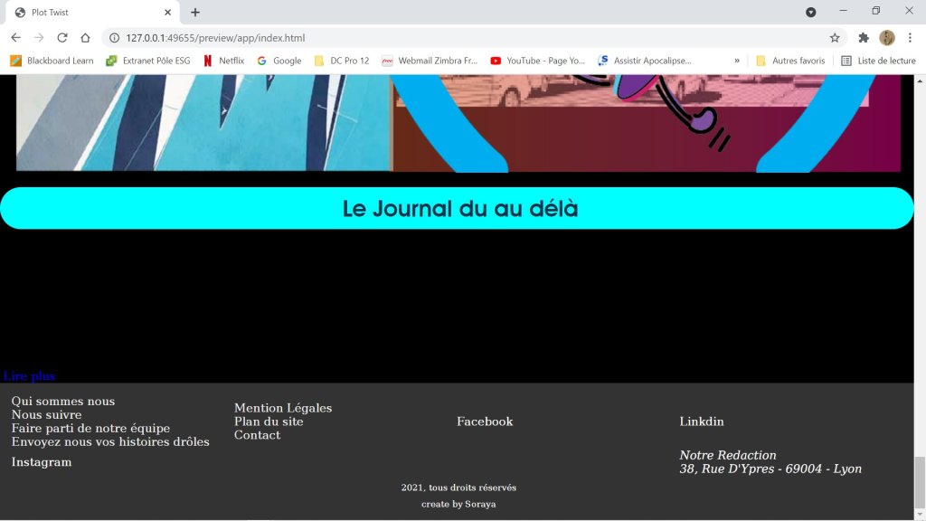
Task: Open a new tab with the plus button
Action: tap(195, 12)
